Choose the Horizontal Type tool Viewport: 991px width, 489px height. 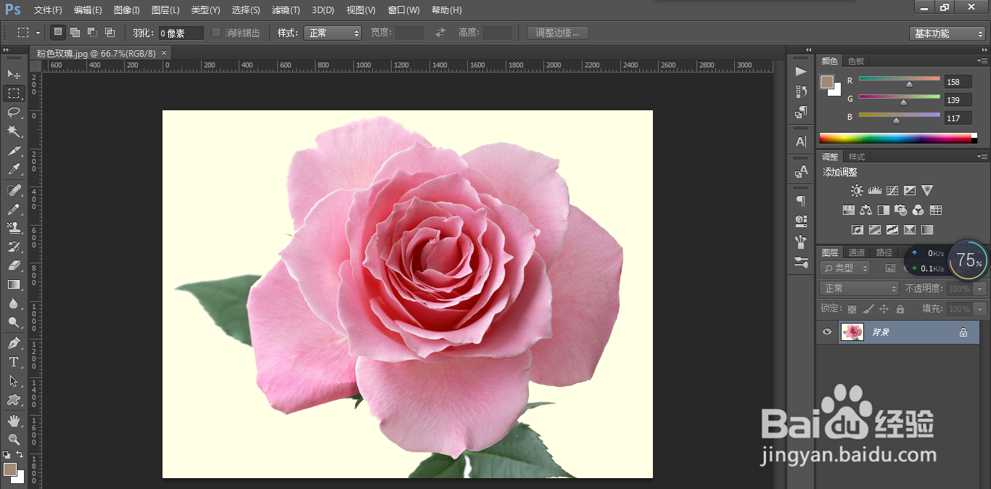pyautogui.click(x=14, y=362)
